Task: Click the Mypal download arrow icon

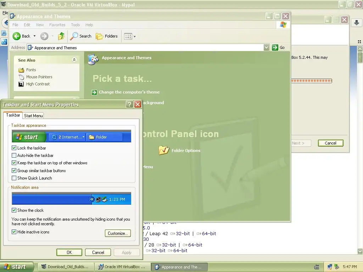Action: [x=357, y=23]
